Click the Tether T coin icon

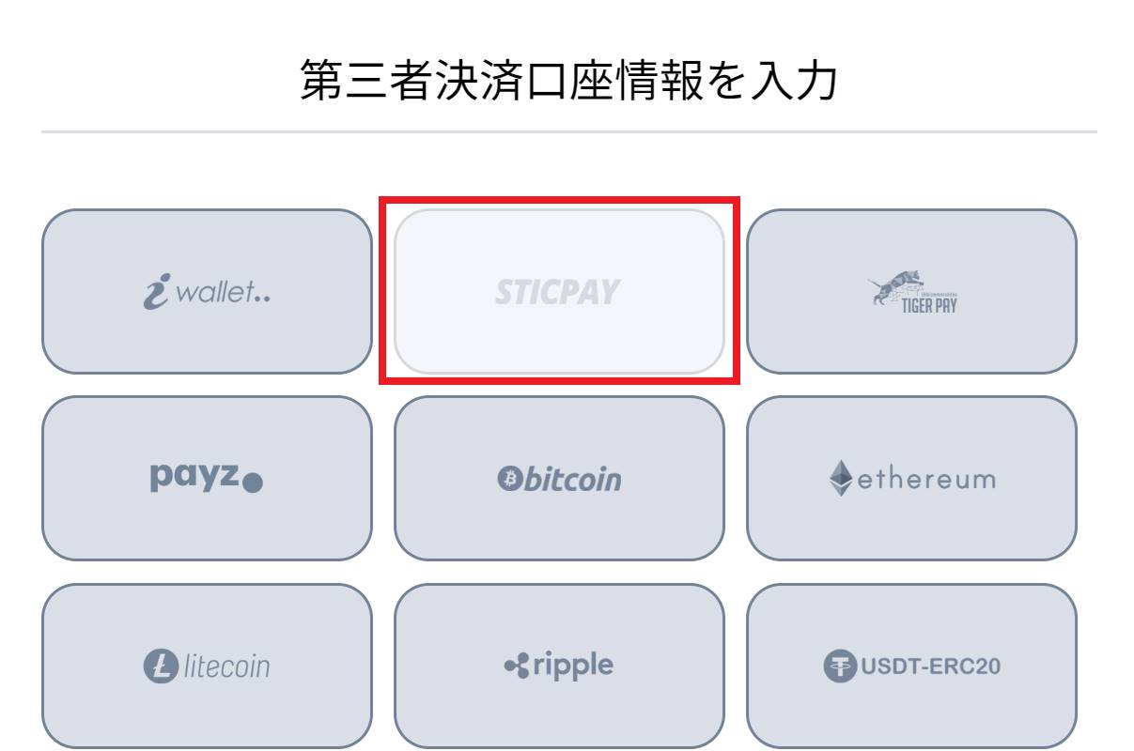(840, 667)
